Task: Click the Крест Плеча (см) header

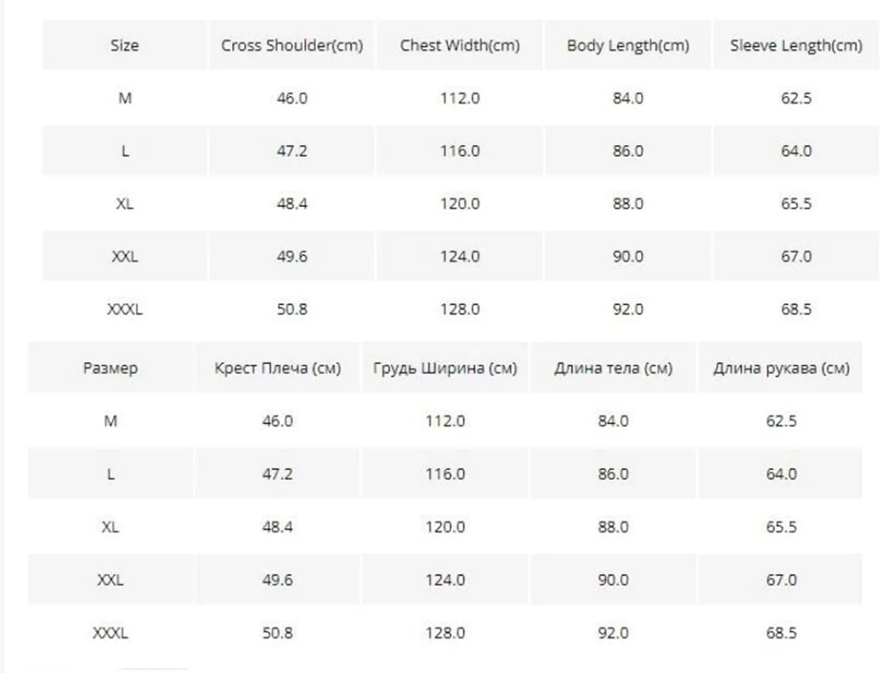Action: tap(277, 368)
